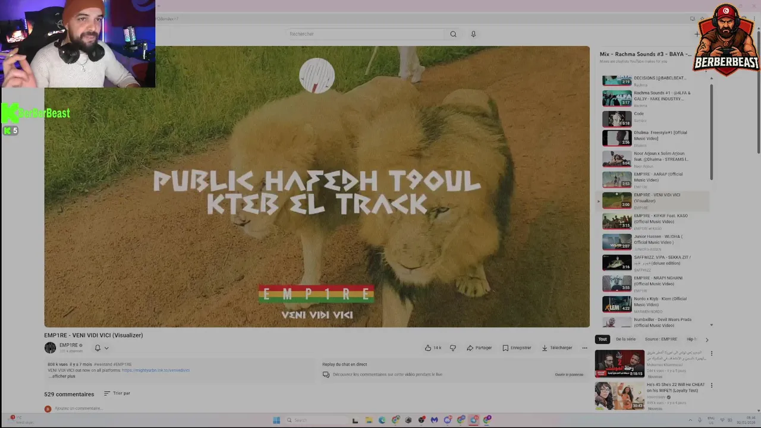Open options for the Mohamed Khammessi recommended video
This screenshot has height=428, width=761.
point(712,353)
